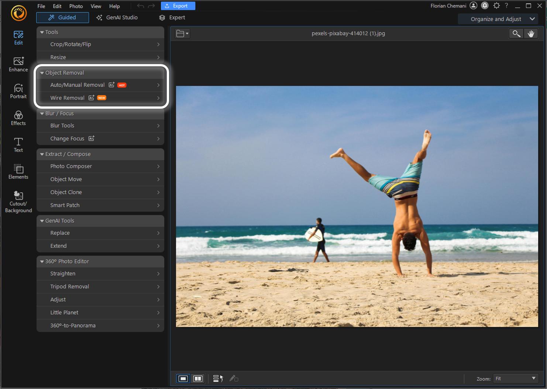Switch to side-by-side compare view

click(x=198, y=378)
